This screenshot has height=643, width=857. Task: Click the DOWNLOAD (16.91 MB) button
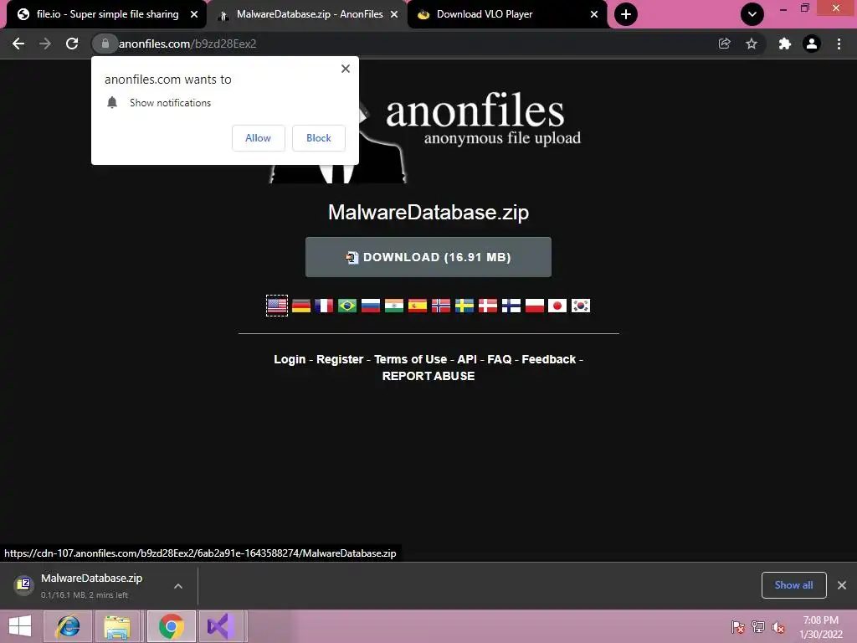coord(428,257)
